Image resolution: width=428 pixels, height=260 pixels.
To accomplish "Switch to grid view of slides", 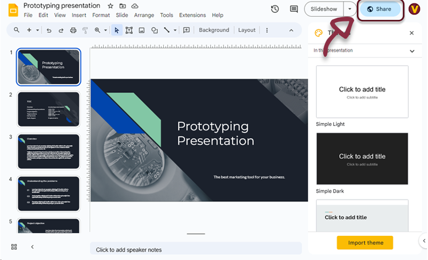I will pyautogui.click(x=14, y=247).
